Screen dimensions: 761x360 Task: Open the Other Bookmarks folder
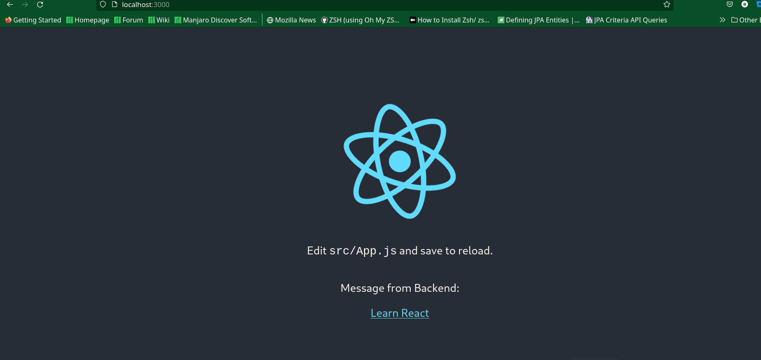coord(746,20)
